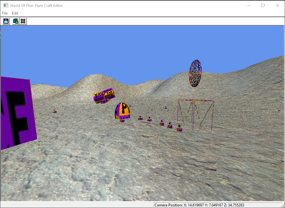Viewport: 285px width, 208px height.
Task: Click the red X delete icon
Action: [23, 21]
